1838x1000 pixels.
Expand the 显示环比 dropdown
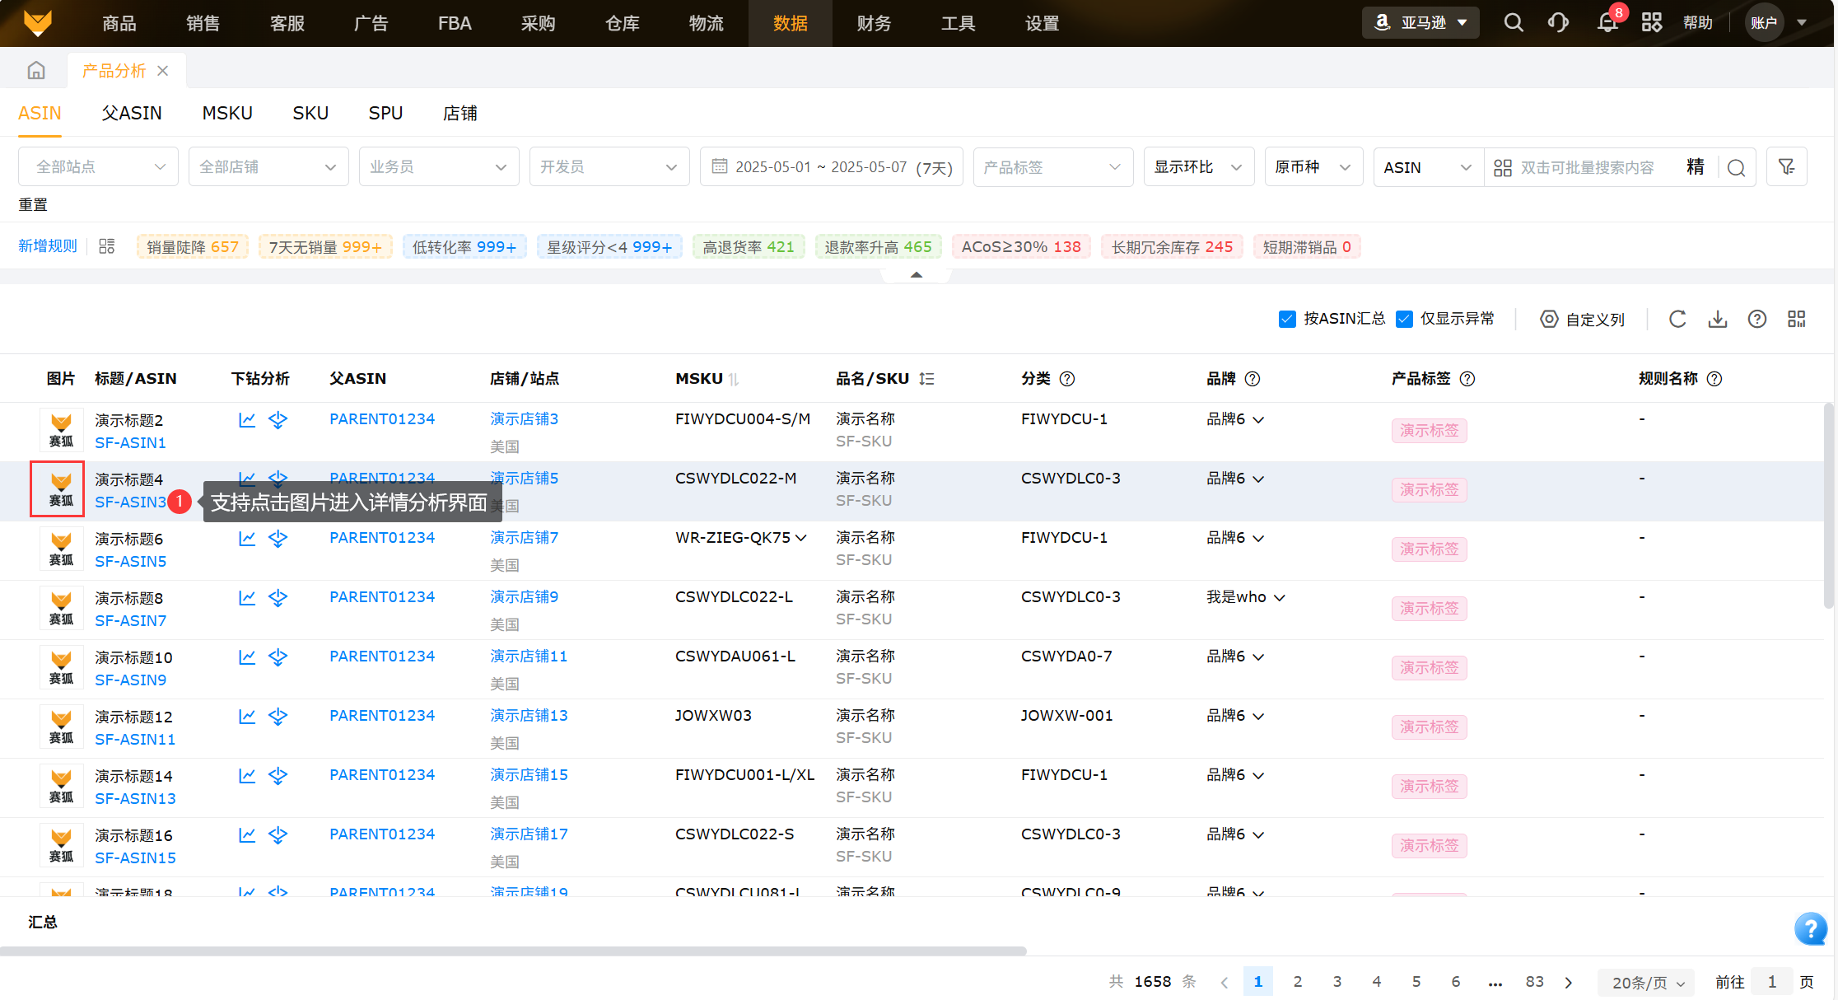coord(1198,167)
